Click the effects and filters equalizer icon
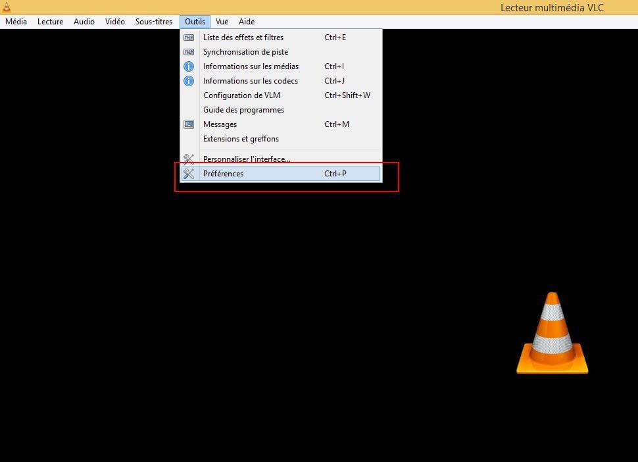The height and width of the screenshot is (462, 638). tap(189, 38)
